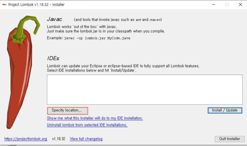Click the 'Select IDE installations below' instruction text

(91, 70)
